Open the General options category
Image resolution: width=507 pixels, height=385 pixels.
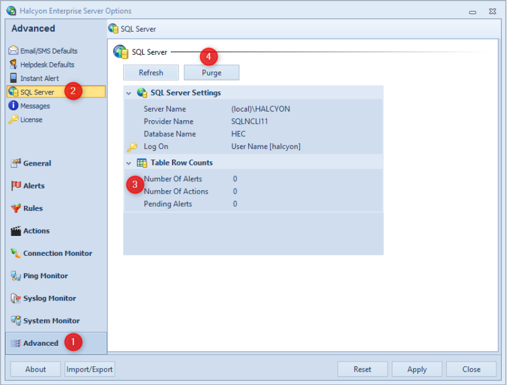click(37, 164)
